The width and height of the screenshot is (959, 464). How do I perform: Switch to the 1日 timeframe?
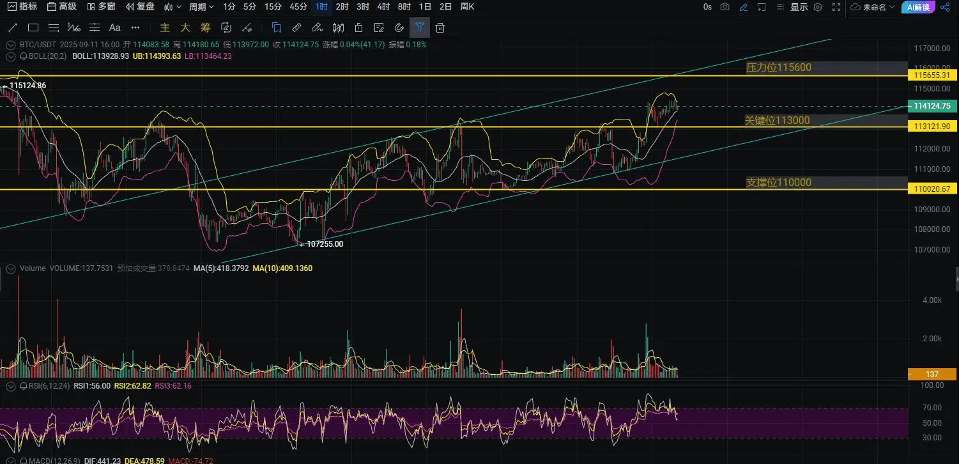coord(425,7)
